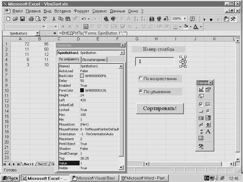243x182 pixels.
Task: Click the 'Пуск' Start button
Action: pos(10,178)
